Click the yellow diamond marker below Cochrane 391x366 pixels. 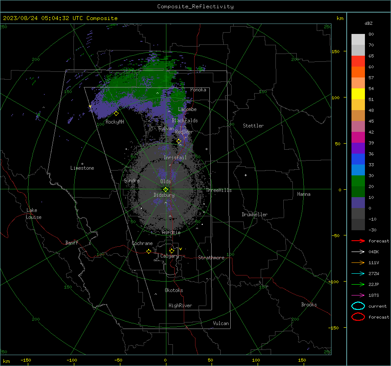(149, 251)
